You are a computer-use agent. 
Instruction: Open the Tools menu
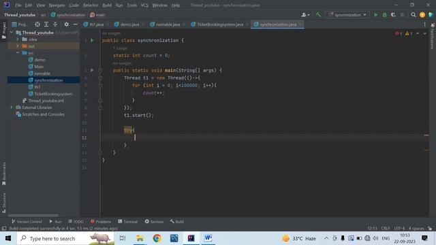point(131,5)
